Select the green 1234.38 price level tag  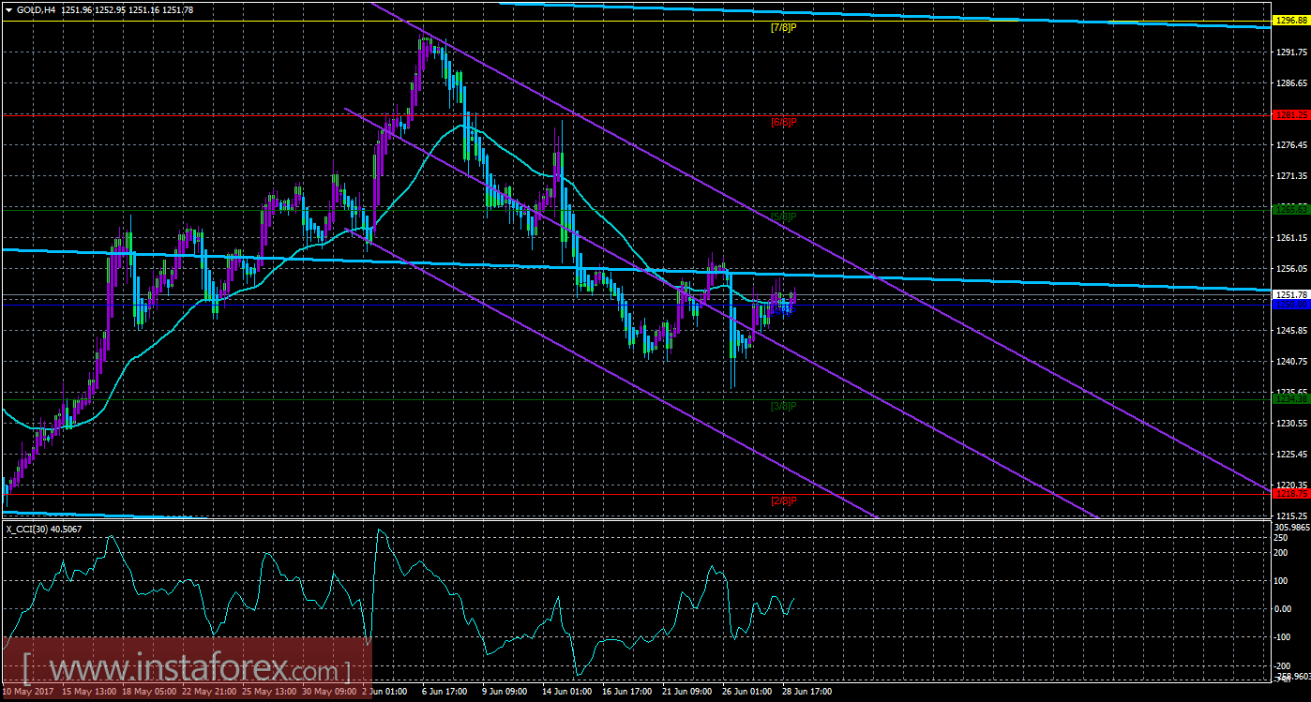(x=1291, y=399)
